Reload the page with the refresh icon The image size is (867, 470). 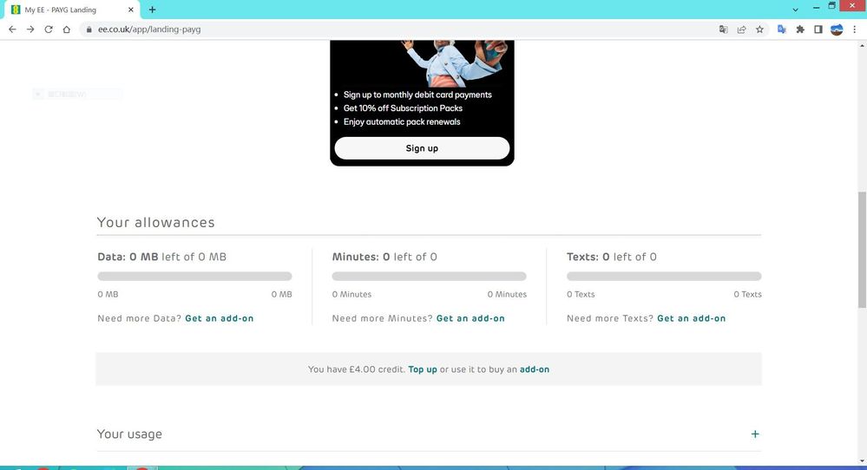49,29
